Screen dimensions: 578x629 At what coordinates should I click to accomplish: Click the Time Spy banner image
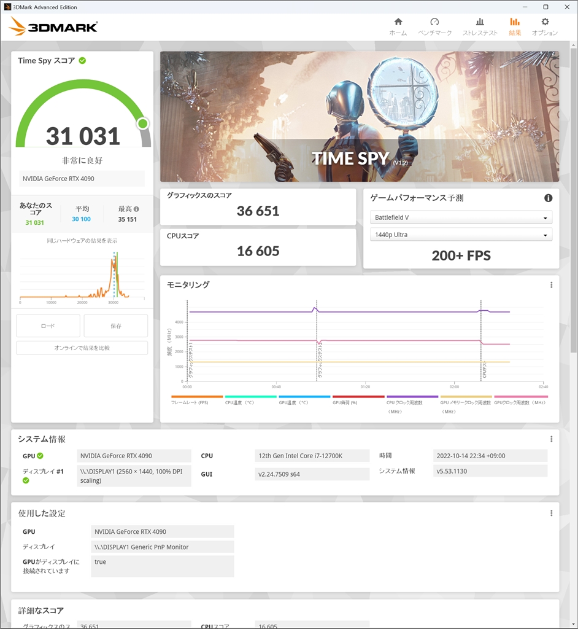360,116
